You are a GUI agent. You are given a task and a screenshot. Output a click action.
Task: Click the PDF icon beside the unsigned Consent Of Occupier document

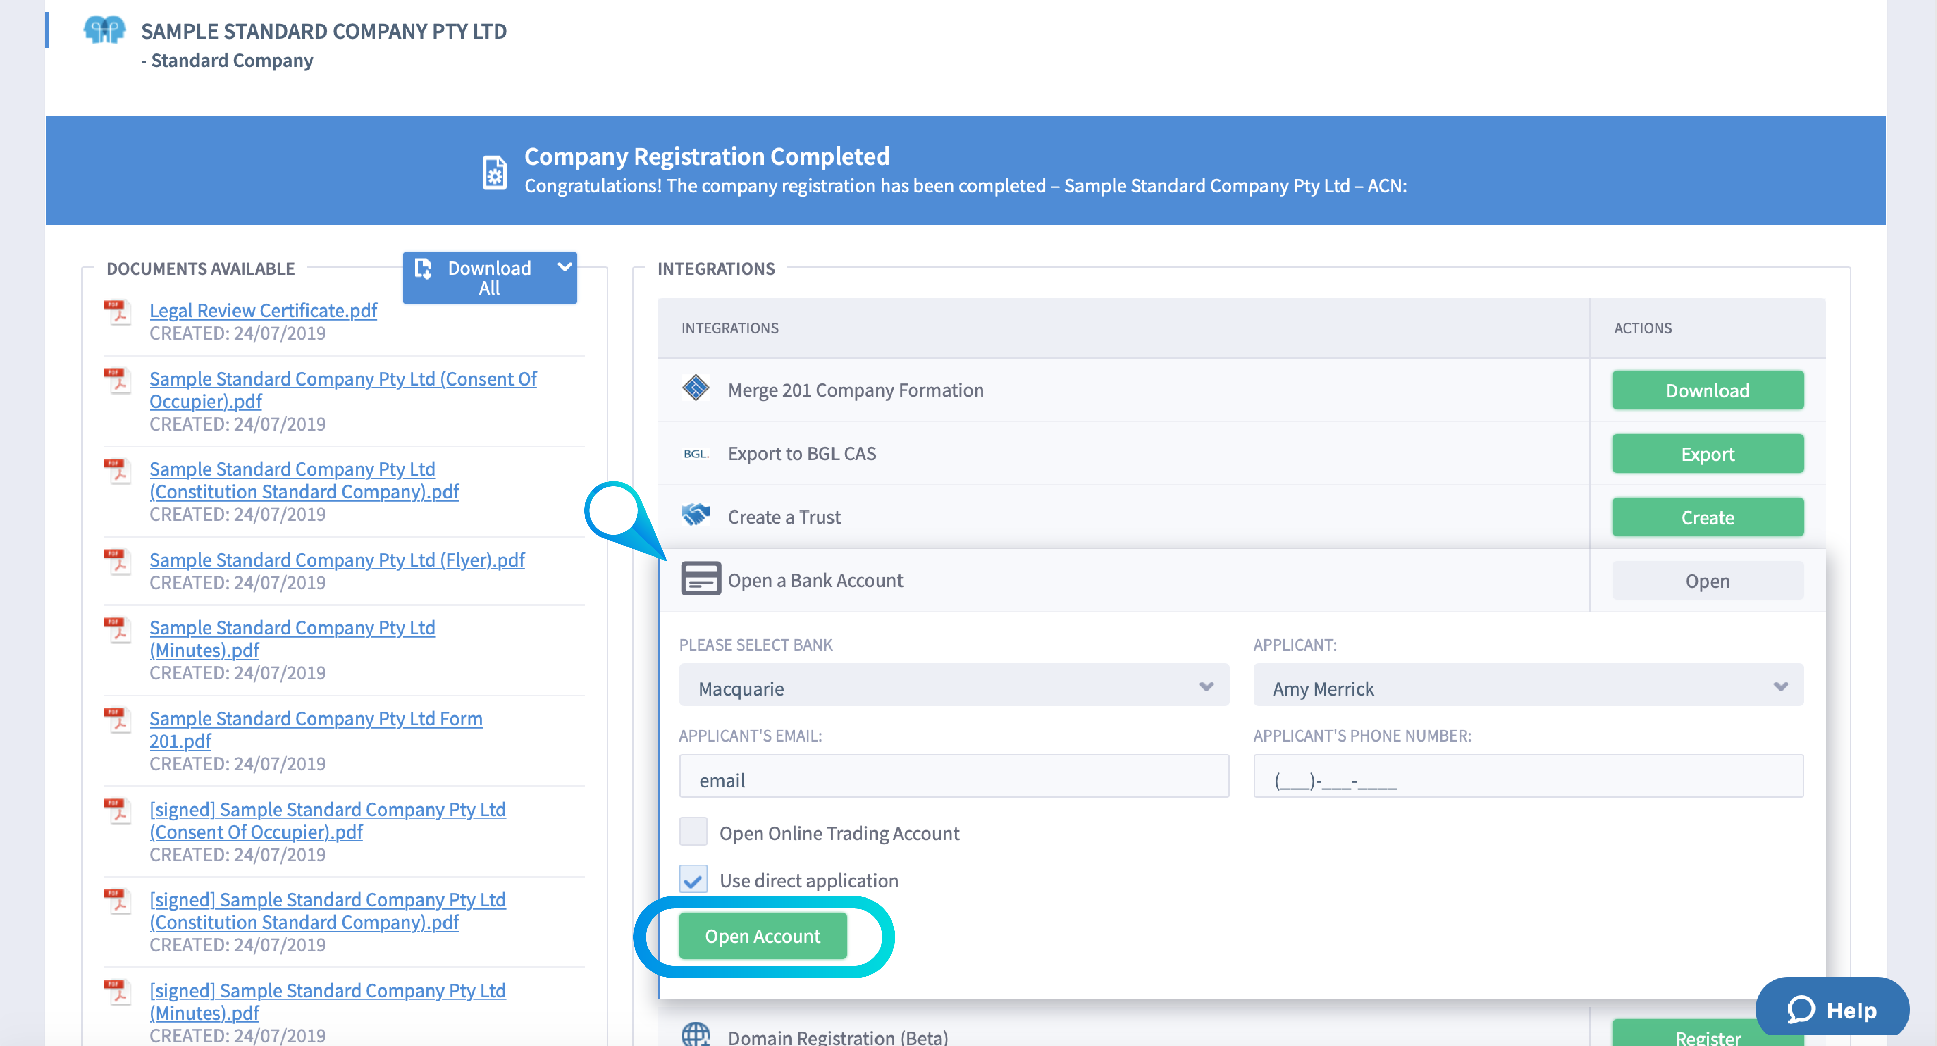117,381
